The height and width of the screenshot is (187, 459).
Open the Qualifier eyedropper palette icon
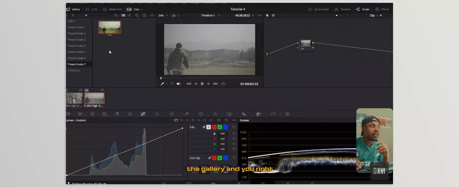186,114
